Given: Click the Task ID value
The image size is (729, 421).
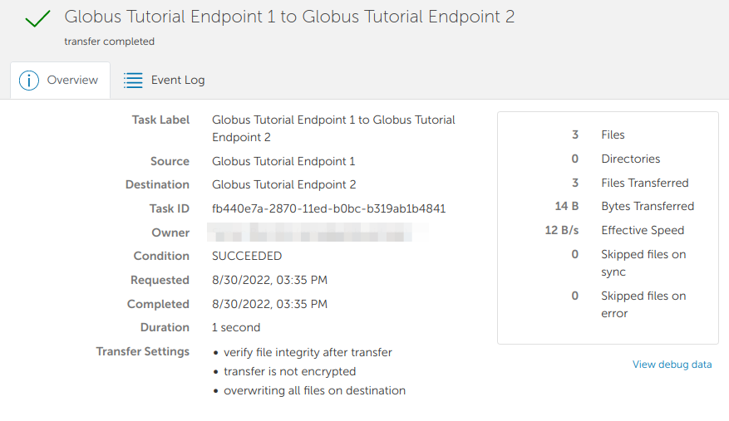Looking at the screenshot, I should [x=329, y=208].
